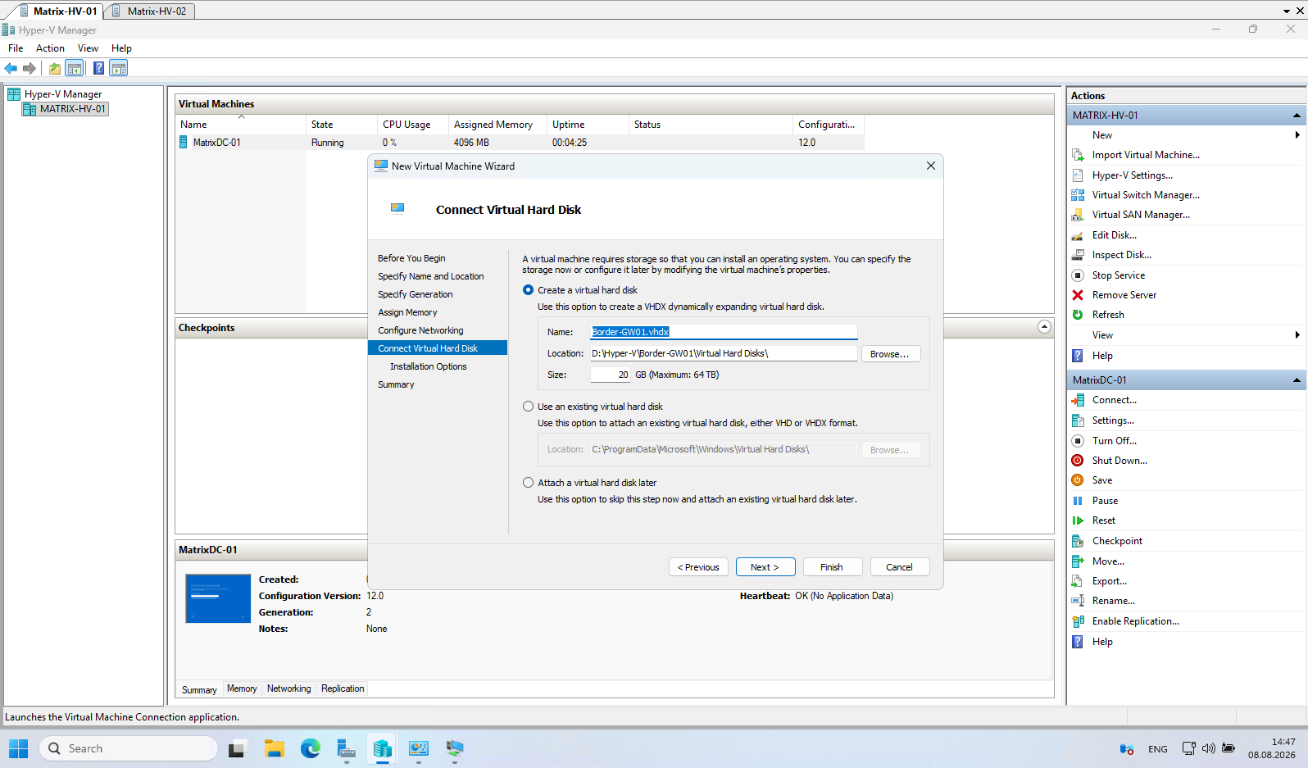Select Create a virtual hard disk option

point(529,290)
